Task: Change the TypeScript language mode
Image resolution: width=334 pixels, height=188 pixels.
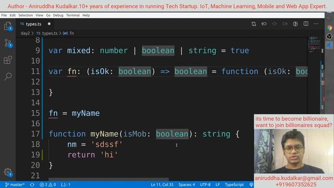Action: coord(234,184)
